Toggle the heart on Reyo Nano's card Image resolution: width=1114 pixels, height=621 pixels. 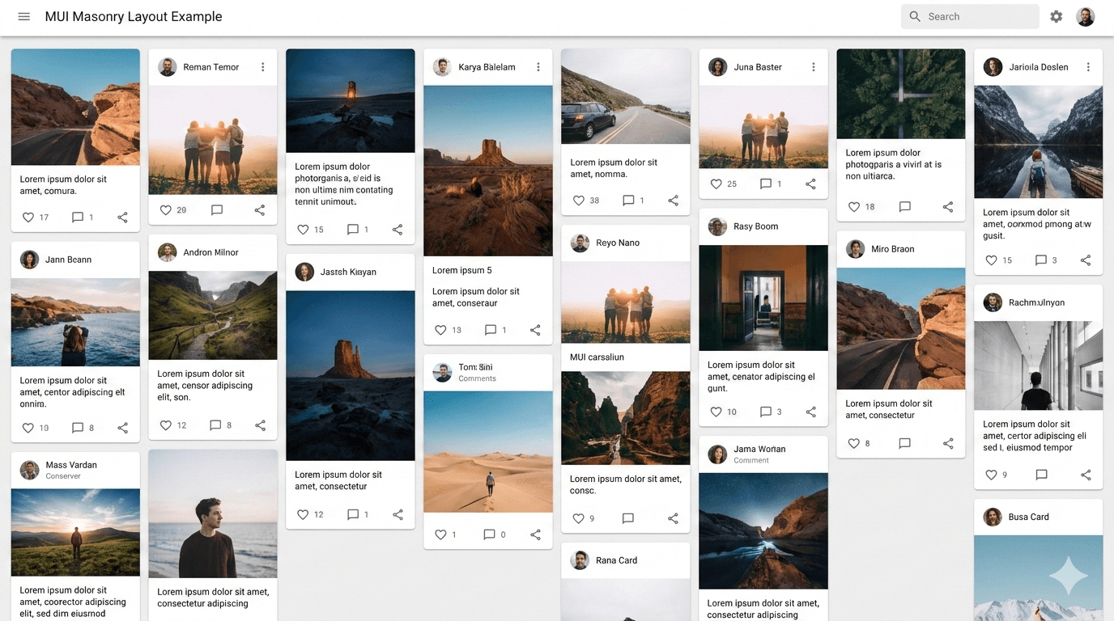580,518
